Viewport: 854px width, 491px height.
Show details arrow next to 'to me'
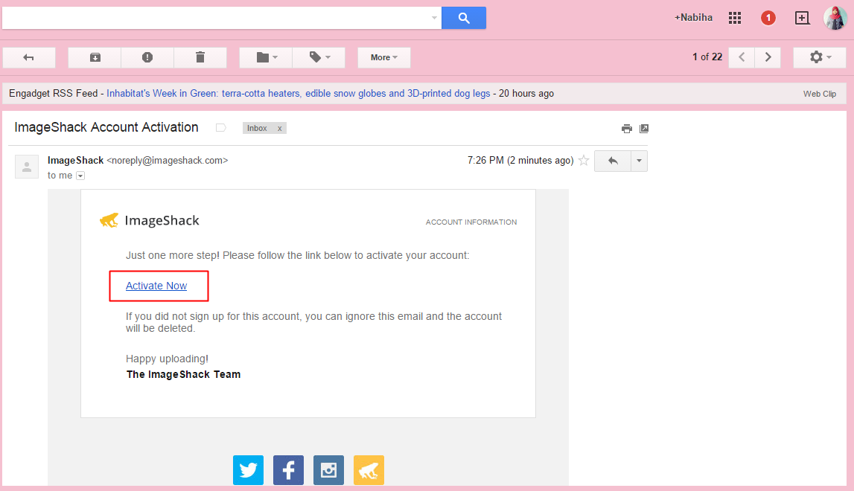[x=80, y=176]
